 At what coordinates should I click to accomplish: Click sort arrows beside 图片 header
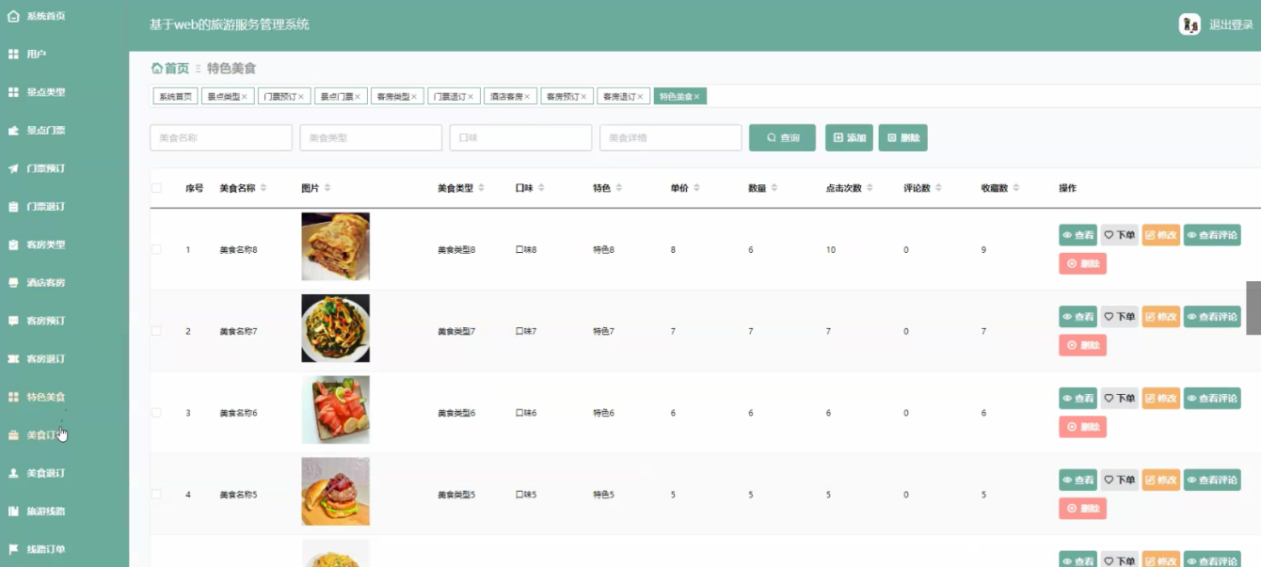327,188
